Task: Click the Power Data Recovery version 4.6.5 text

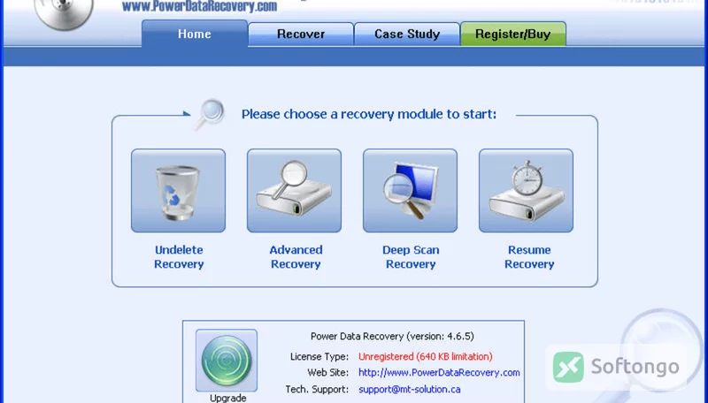Action: click(392, 337)
